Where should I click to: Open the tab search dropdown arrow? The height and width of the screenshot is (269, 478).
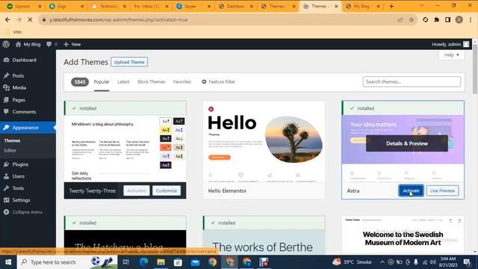coord(421,6)
